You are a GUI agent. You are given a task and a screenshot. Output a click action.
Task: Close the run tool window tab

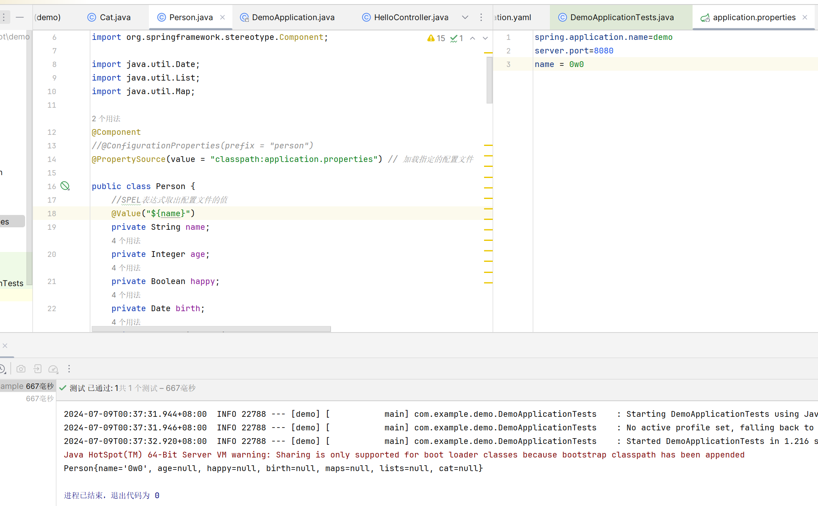point(5,346)
